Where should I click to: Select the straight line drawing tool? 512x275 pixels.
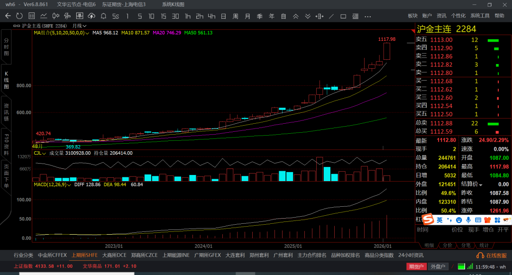coord(331,16)
